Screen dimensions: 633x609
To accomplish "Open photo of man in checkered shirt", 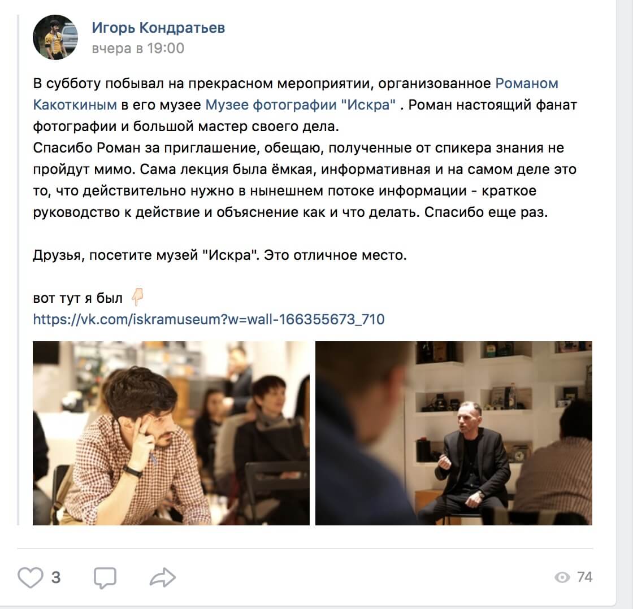I will coord(171,433).
